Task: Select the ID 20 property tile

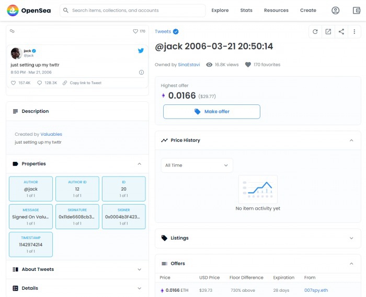Action: click(124, 189)
